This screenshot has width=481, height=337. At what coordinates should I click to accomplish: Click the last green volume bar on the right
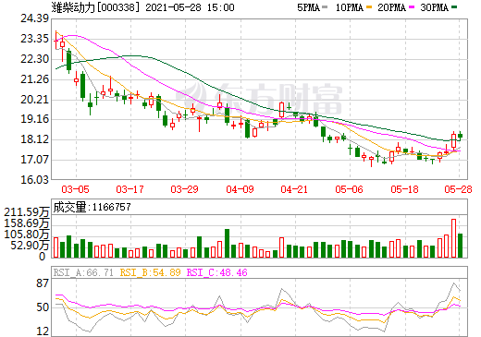point(461,246)
